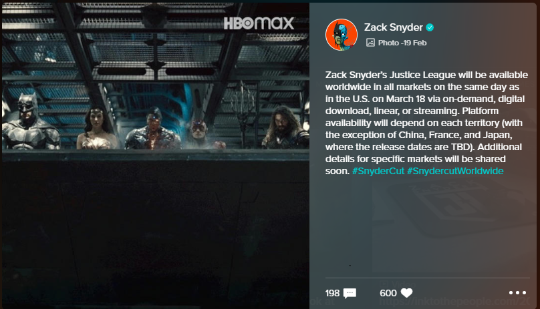
Task: Open the three-dot more options menu
Action: click(517, 293)
